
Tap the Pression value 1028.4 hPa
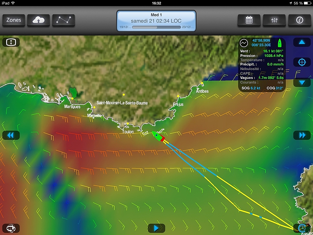(274, 56)
